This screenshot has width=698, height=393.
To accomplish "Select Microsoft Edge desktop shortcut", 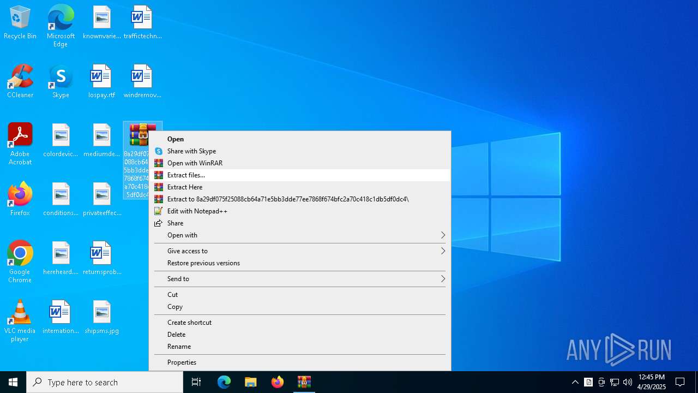I will 61,26.
